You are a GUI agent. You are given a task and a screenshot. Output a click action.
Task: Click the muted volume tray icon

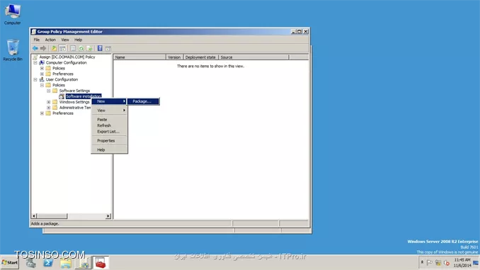click(447, 263)
